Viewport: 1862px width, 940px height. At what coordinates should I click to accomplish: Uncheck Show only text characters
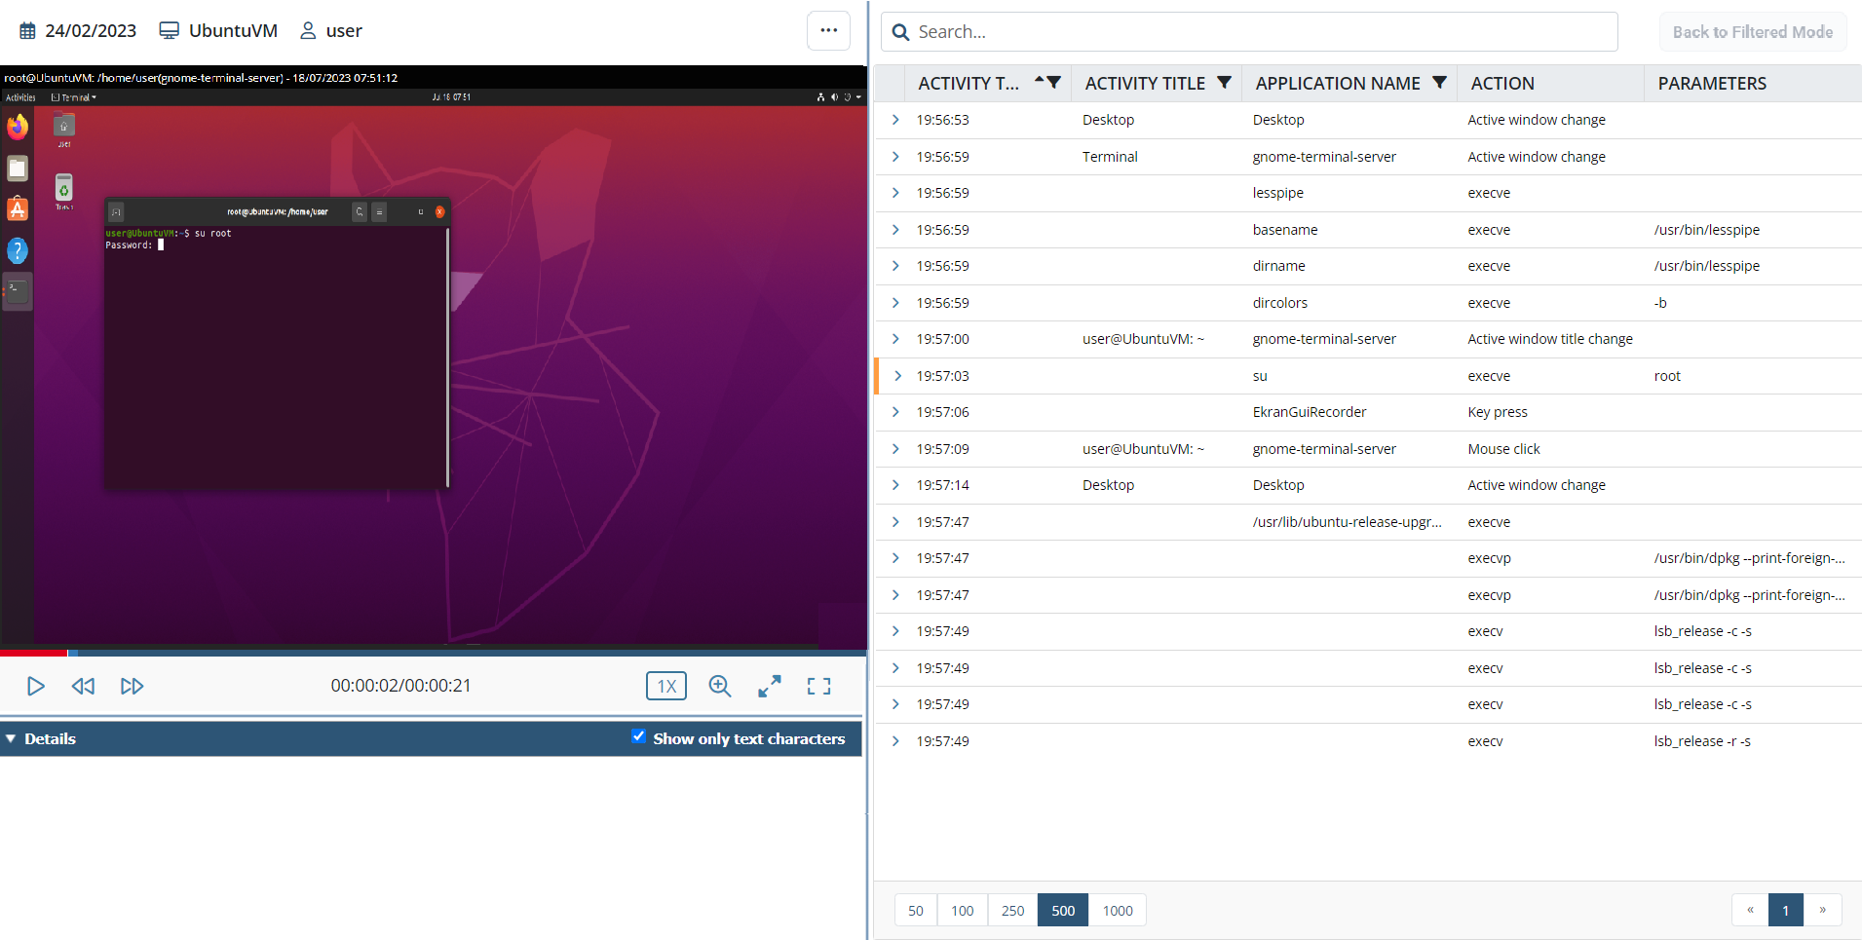(x=638, y=736)
